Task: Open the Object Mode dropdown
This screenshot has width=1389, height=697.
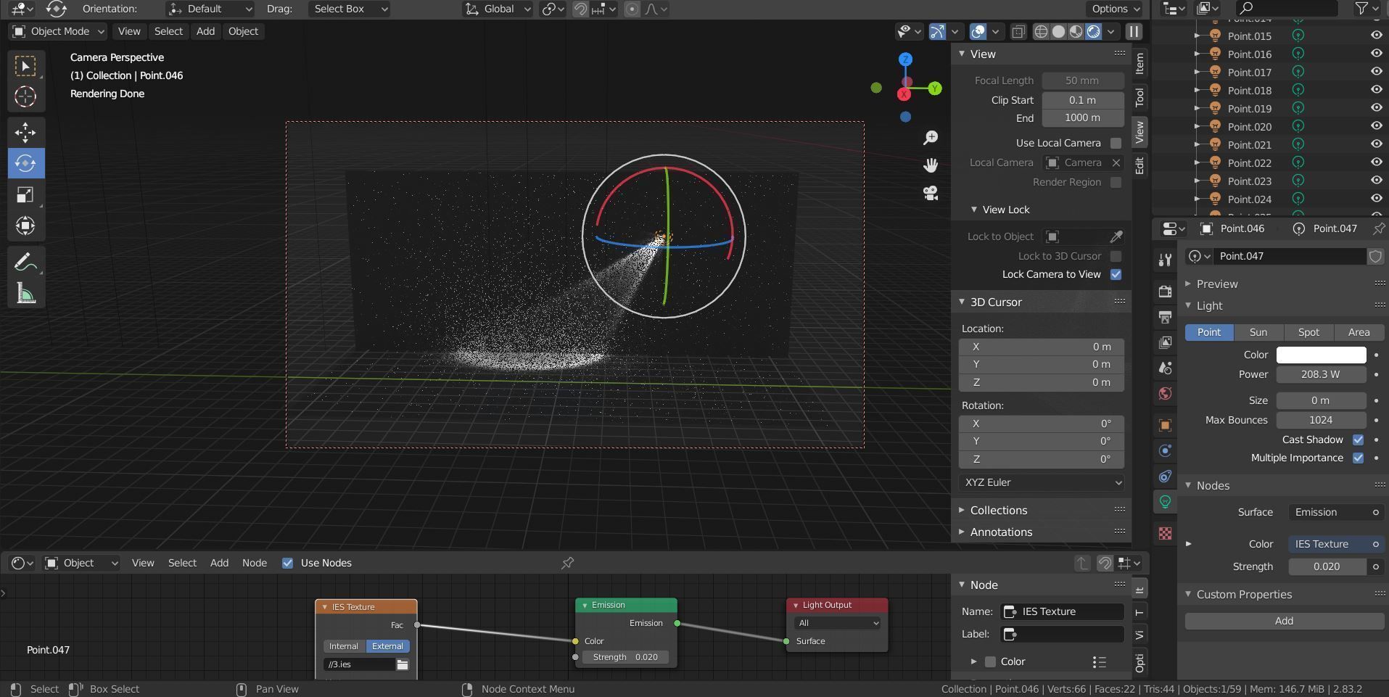Action: point(58,31)
